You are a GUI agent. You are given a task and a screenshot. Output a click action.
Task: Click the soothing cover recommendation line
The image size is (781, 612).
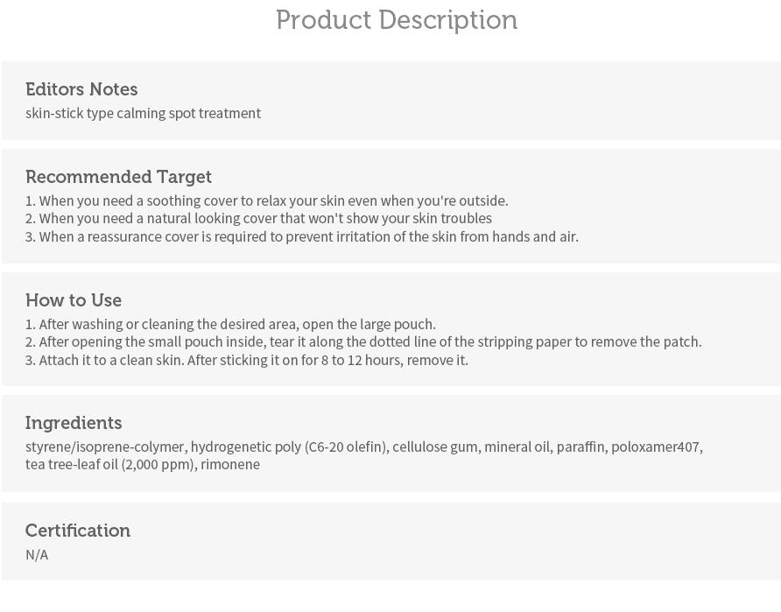pyautogui.click(x=267, y=200)
